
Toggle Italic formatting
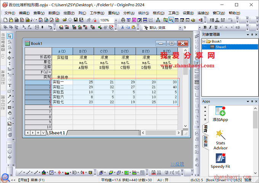[210, 27]
